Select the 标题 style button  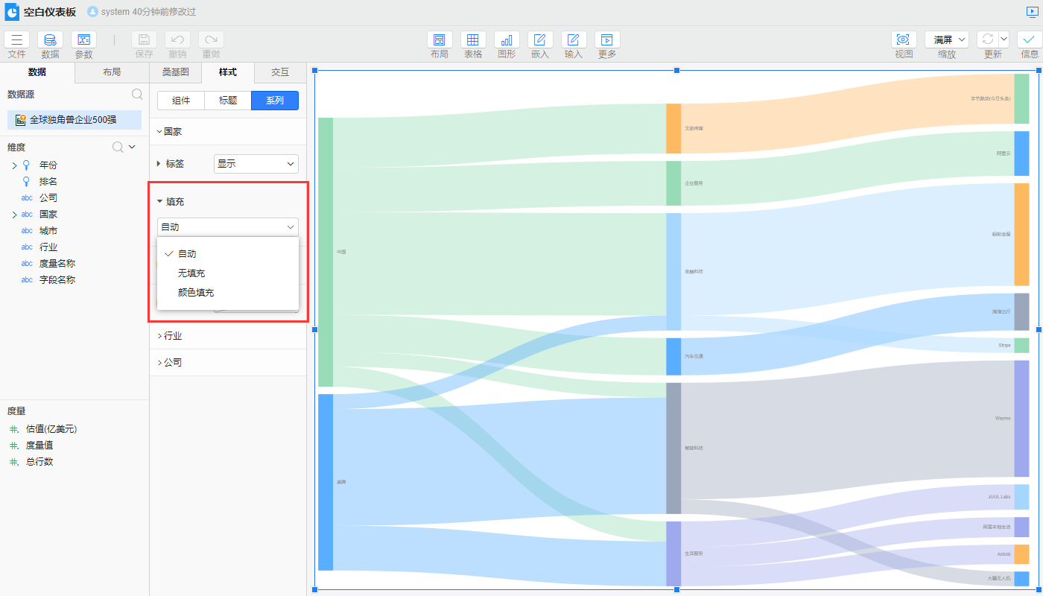[228, 101]
